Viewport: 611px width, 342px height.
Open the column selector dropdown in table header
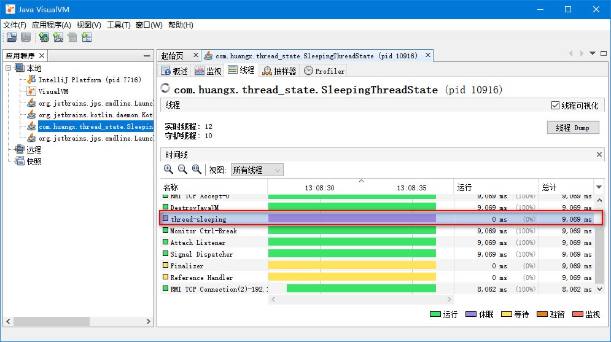[599, 187]
